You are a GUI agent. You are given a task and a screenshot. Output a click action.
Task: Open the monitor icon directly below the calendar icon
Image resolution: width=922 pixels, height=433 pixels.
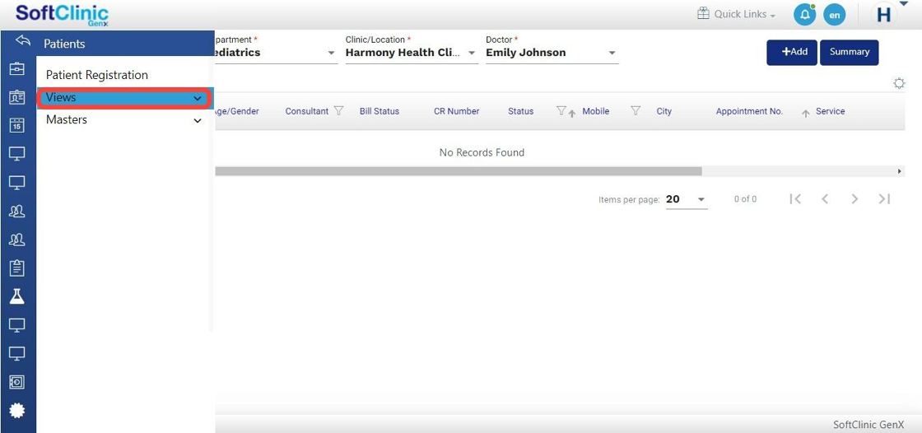pos(17,154)
